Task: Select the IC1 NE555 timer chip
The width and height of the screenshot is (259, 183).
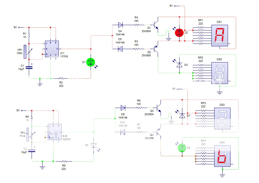Action: pos(52,49)
